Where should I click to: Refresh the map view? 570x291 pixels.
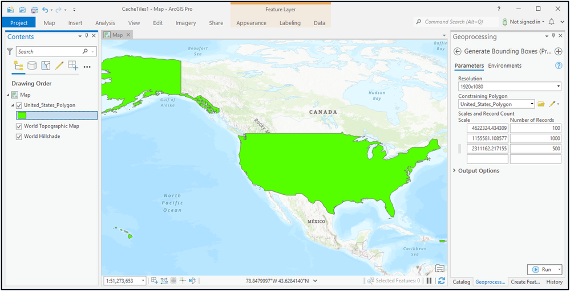[442, 281]
